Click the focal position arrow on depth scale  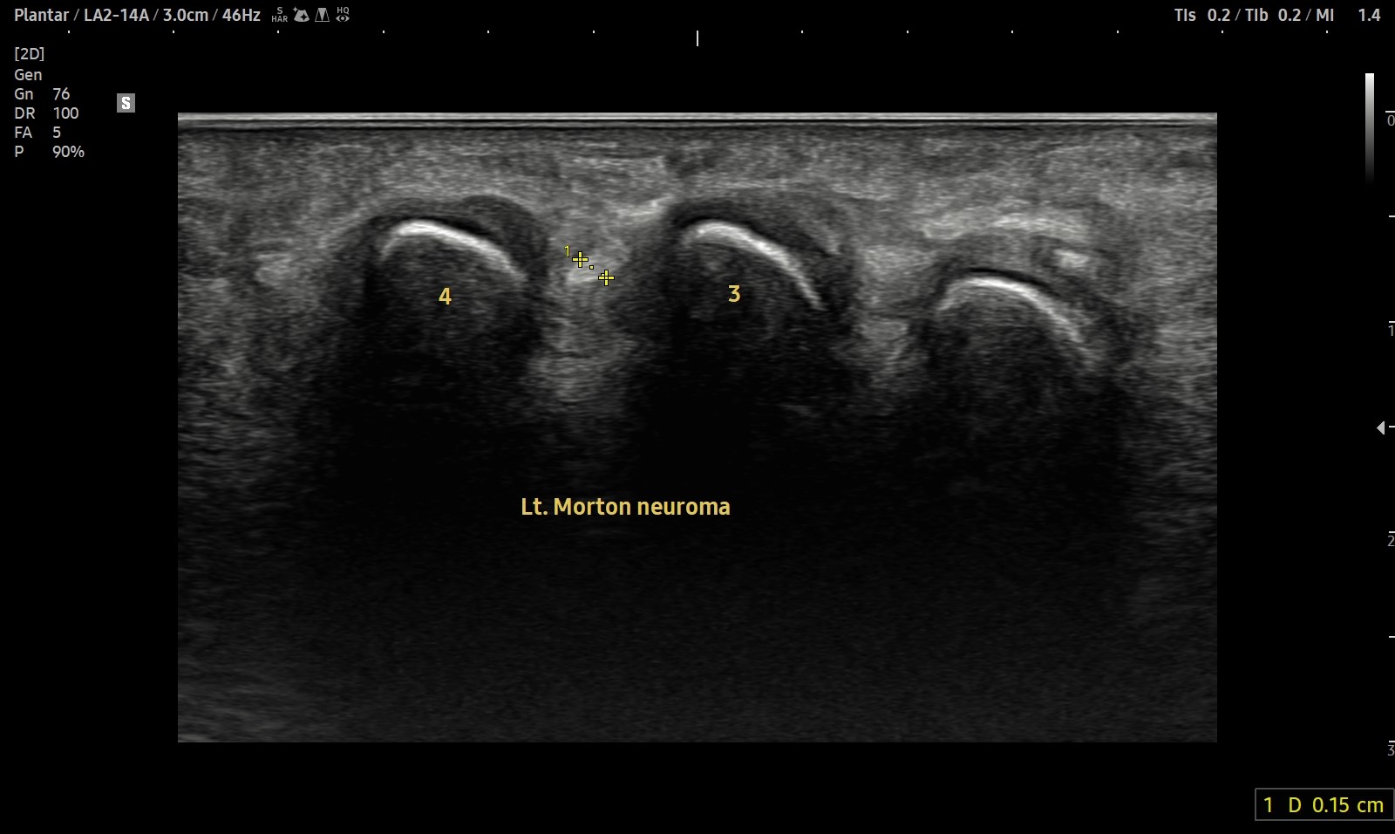click(x=1382, y=427)
